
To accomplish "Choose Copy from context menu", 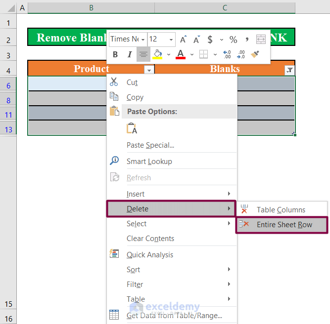I will [x=172, y=97].
